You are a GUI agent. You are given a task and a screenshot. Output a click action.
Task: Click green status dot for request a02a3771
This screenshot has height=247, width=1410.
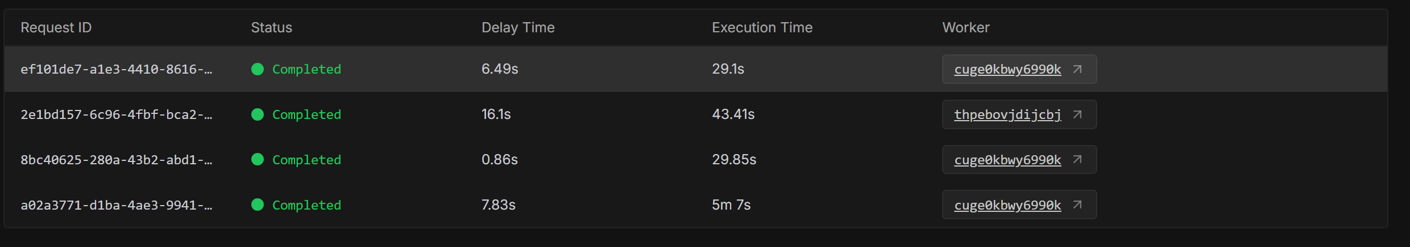(x=258, y=205)
